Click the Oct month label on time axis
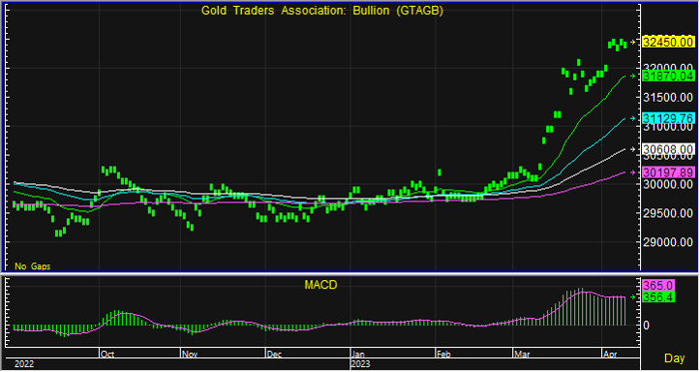The height and width of the screenshot is (372, 700). coord(107,355)
